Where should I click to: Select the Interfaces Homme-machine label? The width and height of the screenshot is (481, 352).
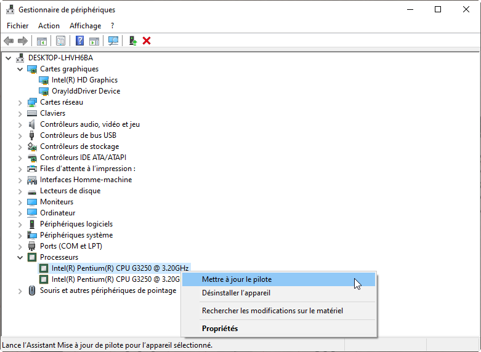(86, 180)
